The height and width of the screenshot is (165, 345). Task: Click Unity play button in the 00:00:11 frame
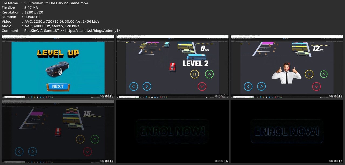coord(169,39)
